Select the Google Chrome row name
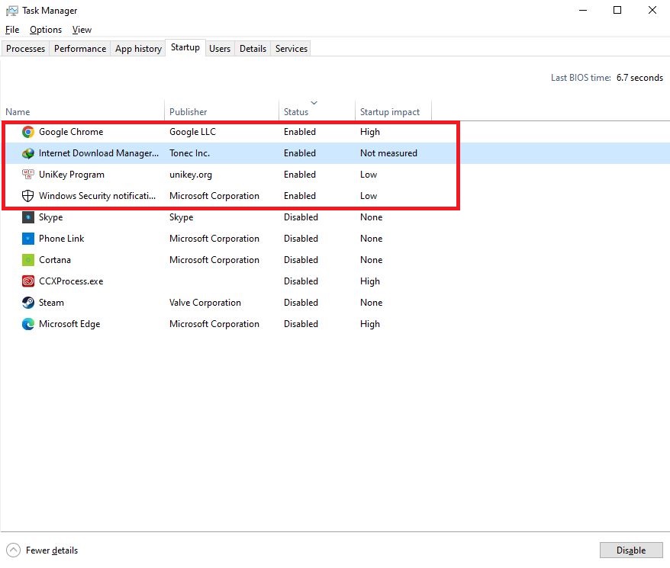 click(x=71, y=132)
